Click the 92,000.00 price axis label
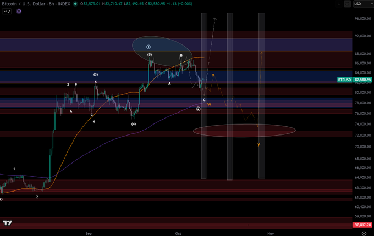374x236 pixels. click(x=363, y=36)
